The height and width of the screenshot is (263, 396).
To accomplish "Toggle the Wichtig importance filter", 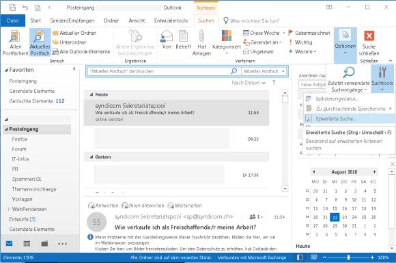I will [300, 42].
